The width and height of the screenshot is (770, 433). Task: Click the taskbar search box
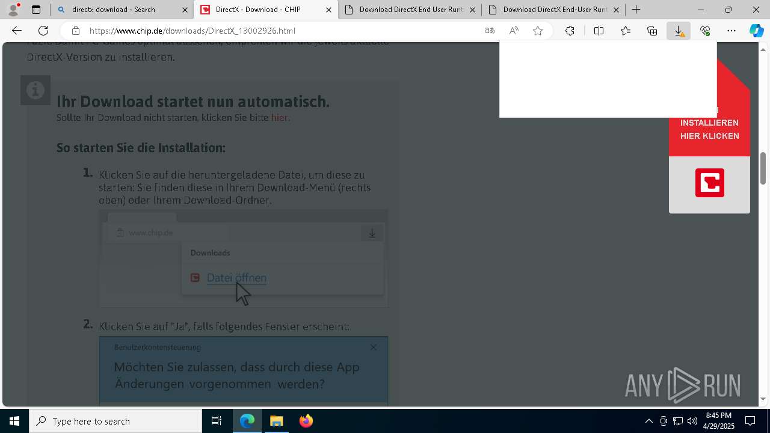[x=115, y=421]
